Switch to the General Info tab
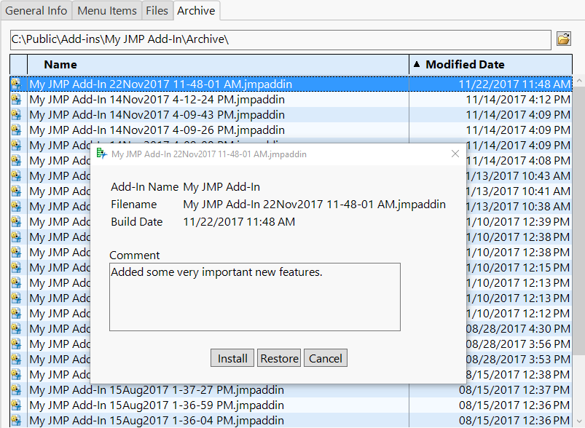The image size is (585, 428). (36, 10)
